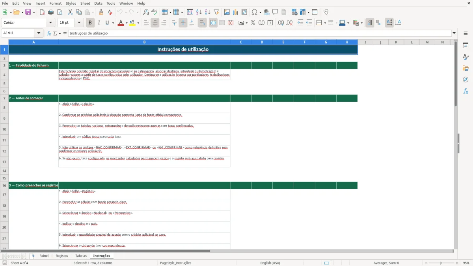The image size is (473, 266).
Task: Open the underline style dropdown arrow
Action: (x=113, y=23)
